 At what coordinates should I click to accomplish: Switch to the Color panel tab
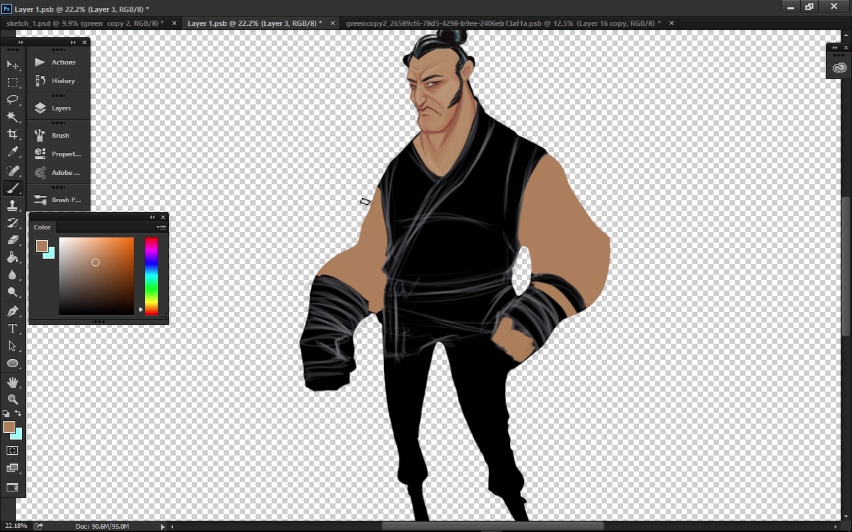pyautogui.click(x=42, y=227)
